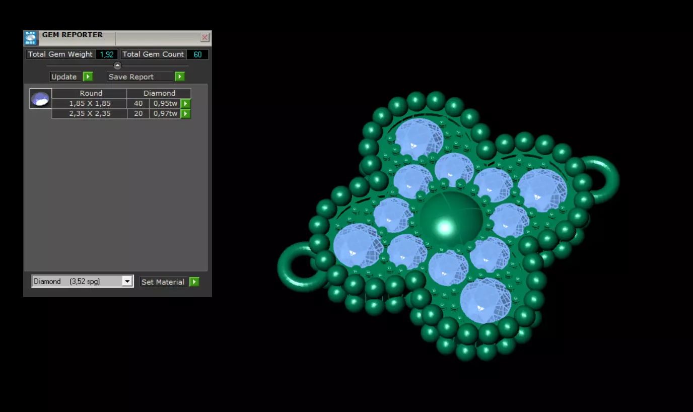
Task: Click the Total Gem Count value 60
Action: [197, 54]
